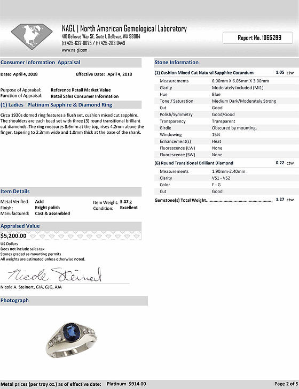The width and height of the screenshot is (299, 389).
Task: Select the Windowing value '15%'
Action: point(216,134)
